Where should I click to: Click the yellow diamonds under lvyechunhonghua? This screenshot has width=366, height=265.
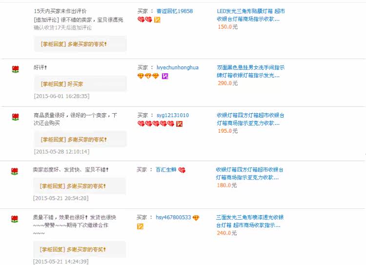148,76
